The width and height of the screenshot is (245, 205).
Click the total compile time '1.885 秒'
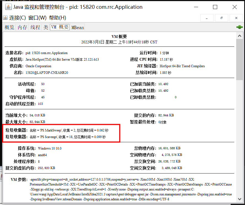click(165, 73)
